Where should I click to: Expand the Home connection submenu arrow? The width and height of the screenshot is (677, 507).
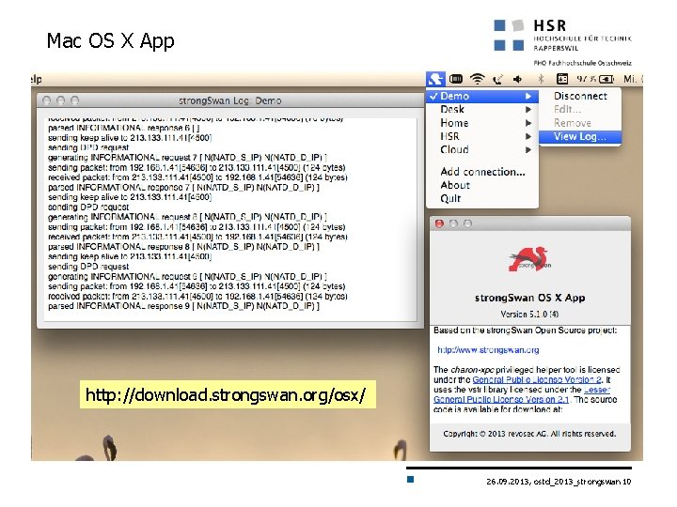tap(528, 123)
